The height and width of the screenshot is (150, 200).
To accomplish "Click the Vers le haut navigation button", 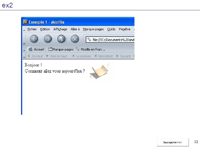I will (x=56, y=56).
